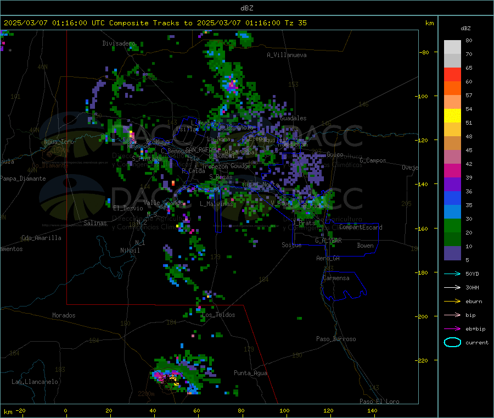Click the '-20' tick on horizontal axis

21,411
